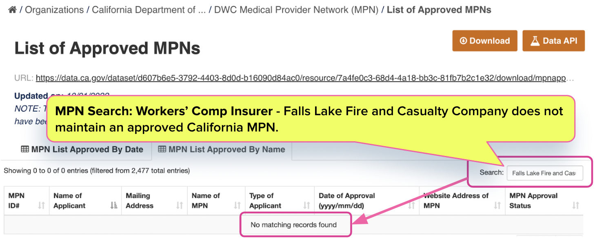The height and width of the screenshot is (241, 595).
Task: Sort by Website Address of MPN arrows
Action: pos(497,206)
